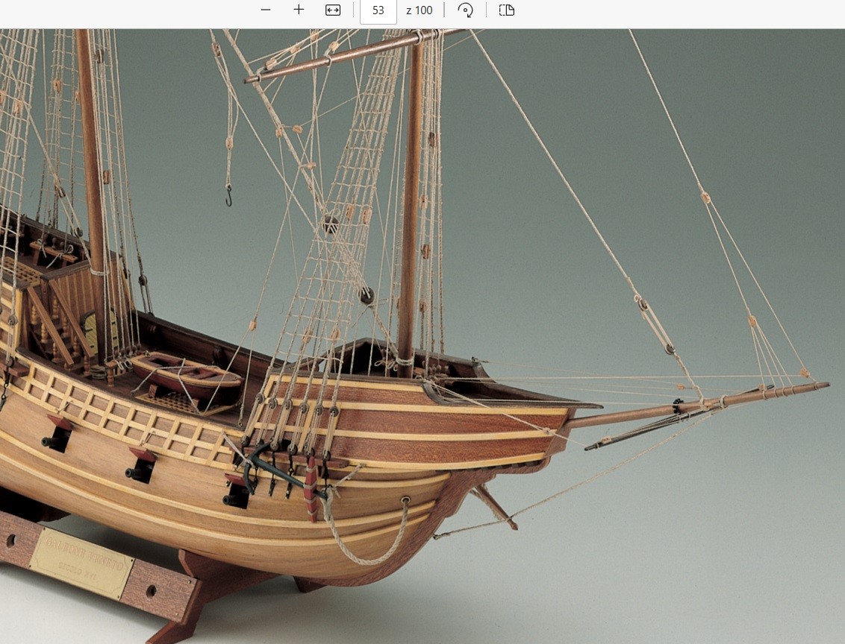Click the zoom in plus icon
The height and width of the screenshot is (644, 845).
(x=299, y=10)
